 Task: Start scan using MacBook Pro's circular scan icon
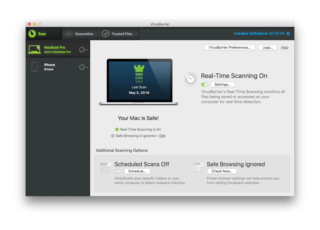tap(82, 50)
